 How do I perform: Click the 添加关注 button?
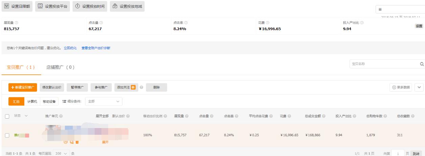coord(126,87)
